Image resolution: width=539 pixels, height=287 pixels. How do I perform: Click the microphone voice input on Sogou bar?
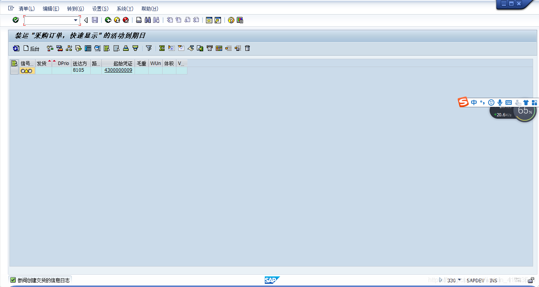[500, 102]
